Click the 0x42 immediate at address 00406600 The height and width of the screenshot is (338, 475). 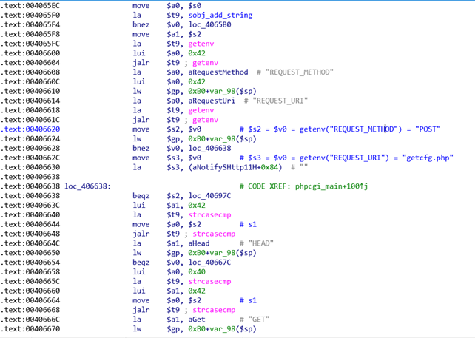(x=197, y=53)
